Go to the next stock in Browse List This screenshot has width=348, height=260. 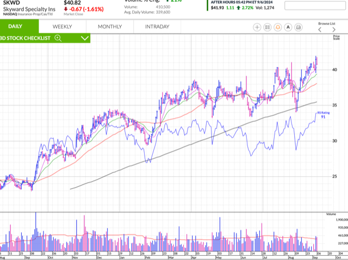[333, 29]
